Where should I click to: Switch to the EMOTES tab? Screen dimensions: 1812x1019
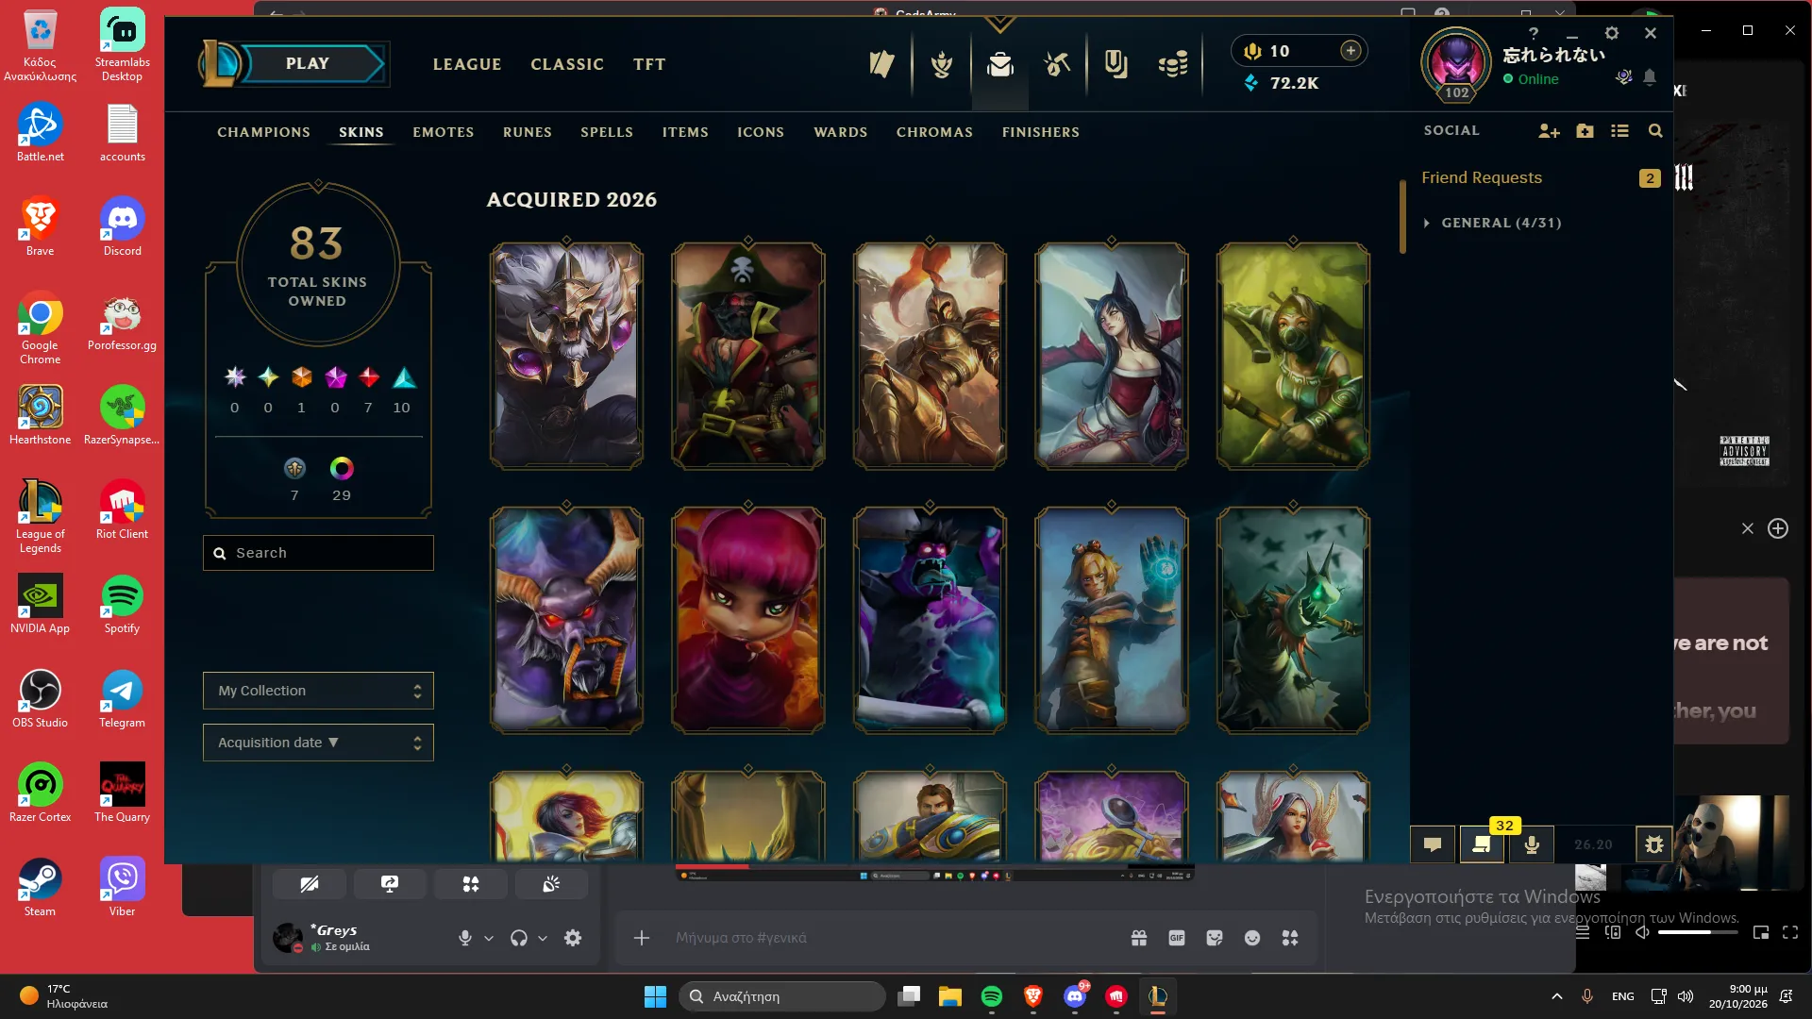point(444,132)
